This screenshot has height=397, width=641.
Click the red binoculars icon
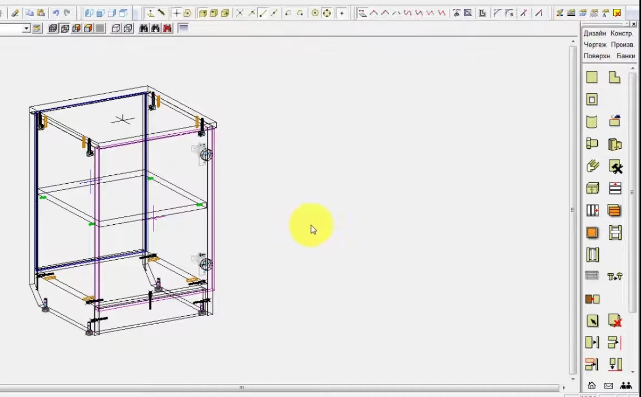click(167, 29)
